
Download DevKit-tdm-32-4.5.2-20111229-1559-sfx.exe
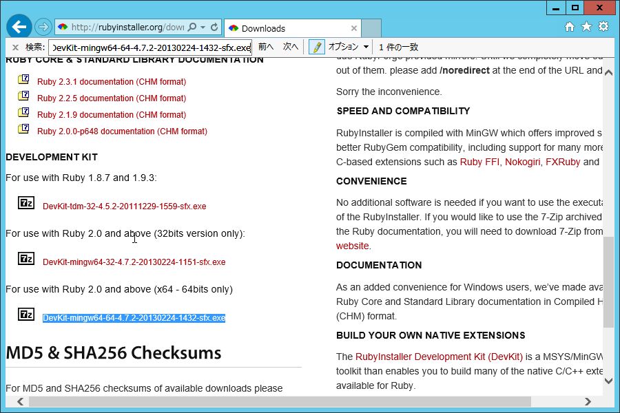point(125,206)
